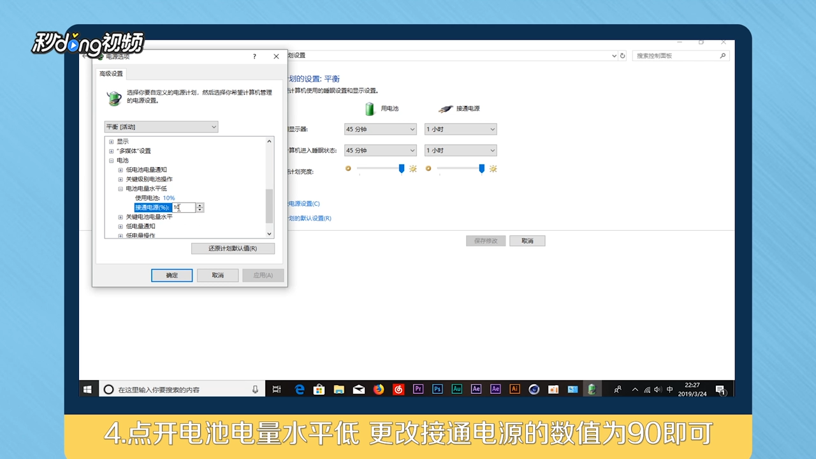The height and width of the screenshot is (459, 816).
Task: Click the microphone icon in taskbar search
Action: coord(256,389)
